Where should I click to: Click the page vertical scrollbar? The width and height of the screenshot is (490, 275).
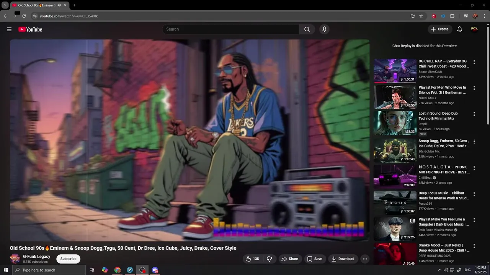[x=488, y=76]
